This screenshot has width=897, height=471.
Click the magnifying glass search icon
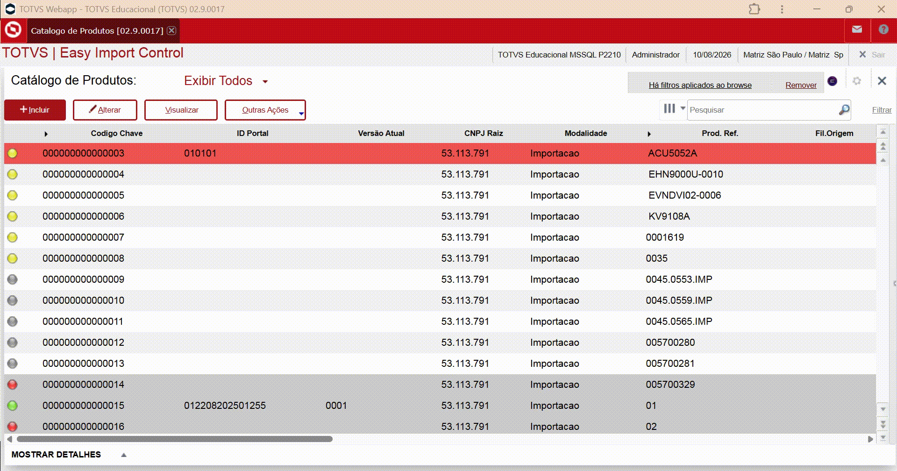tap(844, 110)
